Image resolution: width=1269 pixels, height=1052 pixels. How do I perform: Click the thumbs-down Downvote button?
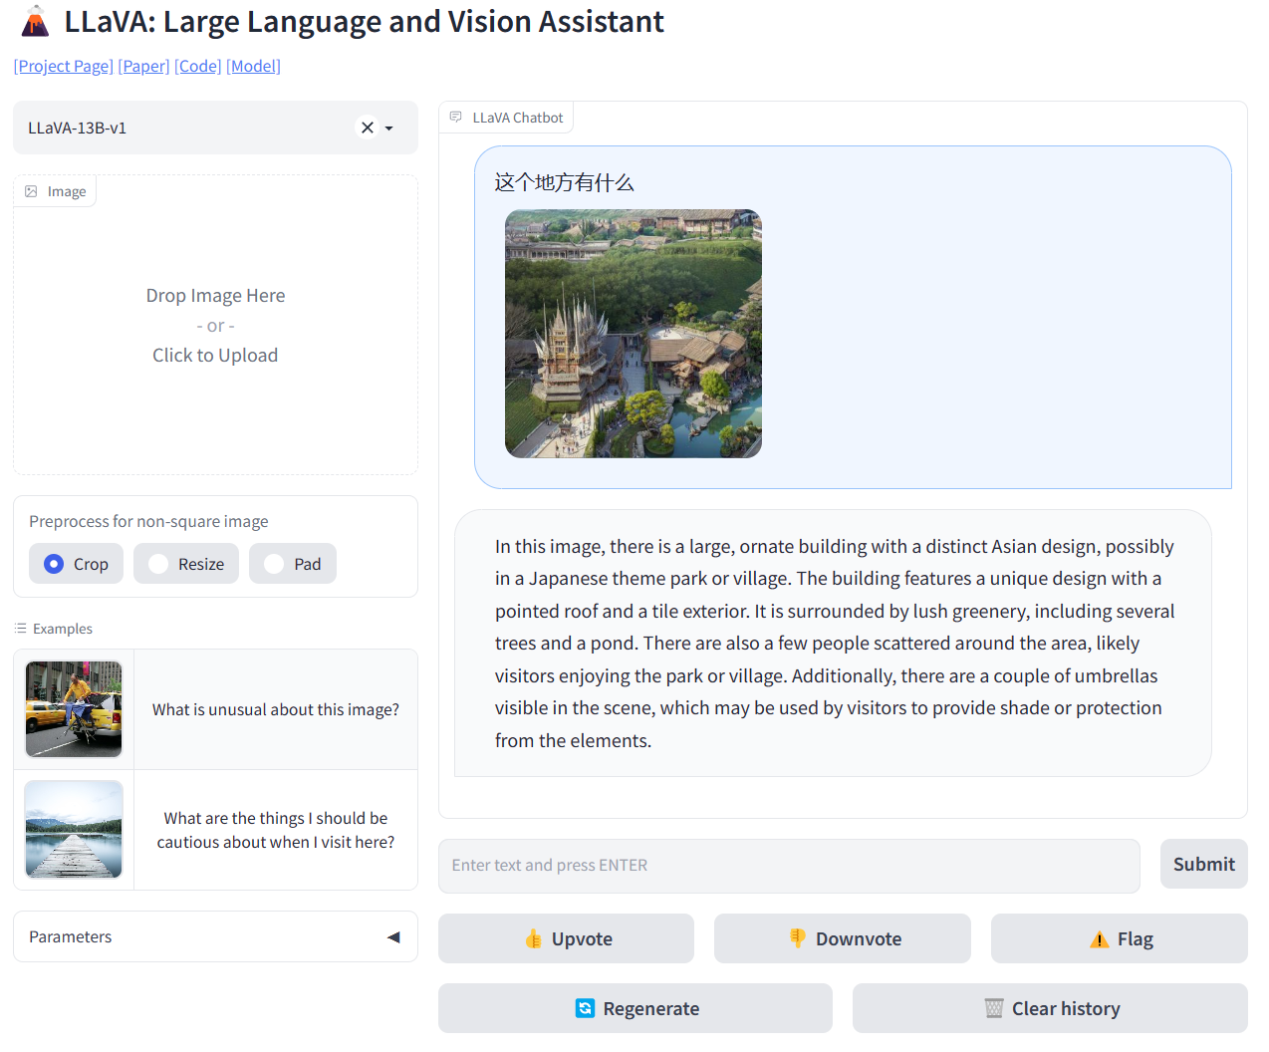[842, 938]
